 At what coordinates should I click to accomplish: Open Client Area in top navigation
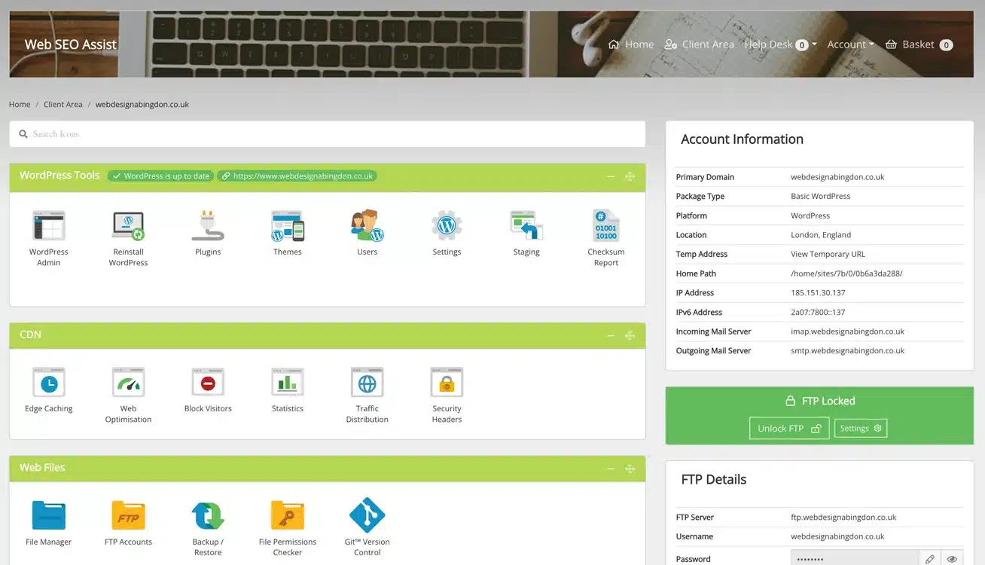699,44
